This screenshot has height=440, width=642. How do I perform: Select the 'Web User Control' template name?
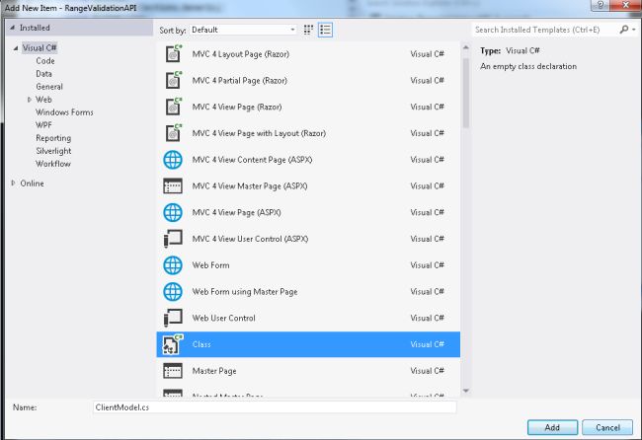click(x=223, y=318)
